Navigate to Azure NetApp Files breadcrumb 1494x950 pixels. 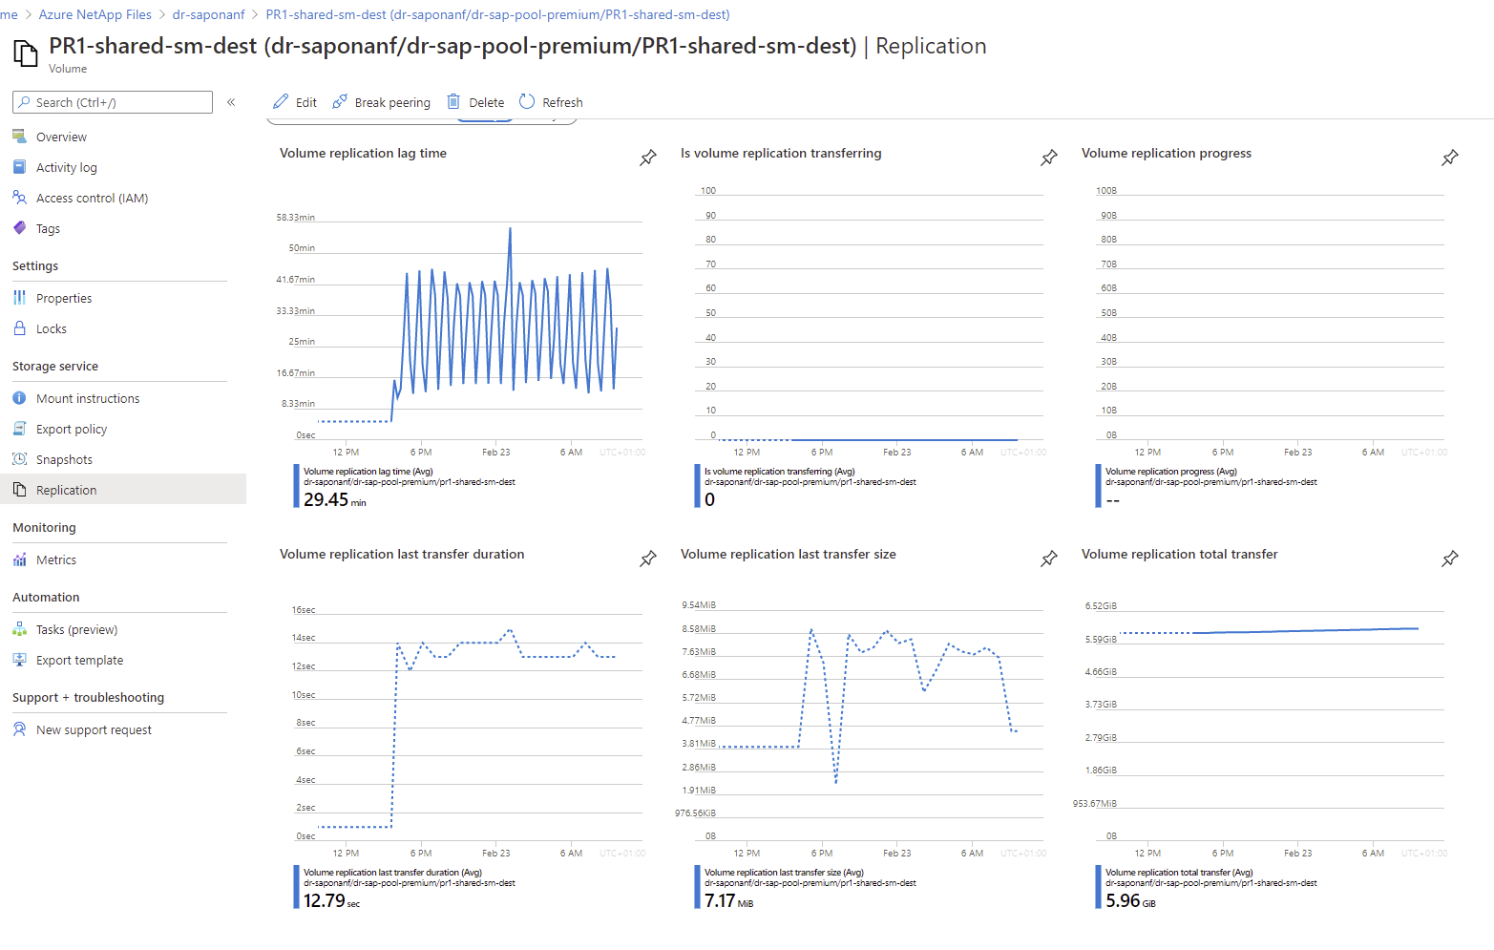[95, 14]
